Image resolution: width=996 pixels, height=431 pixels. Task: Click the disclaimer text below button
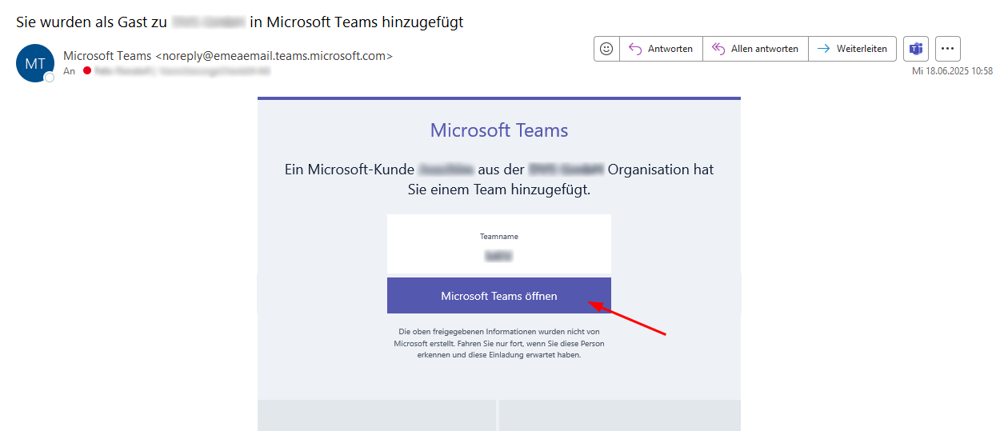click(499, 343)
